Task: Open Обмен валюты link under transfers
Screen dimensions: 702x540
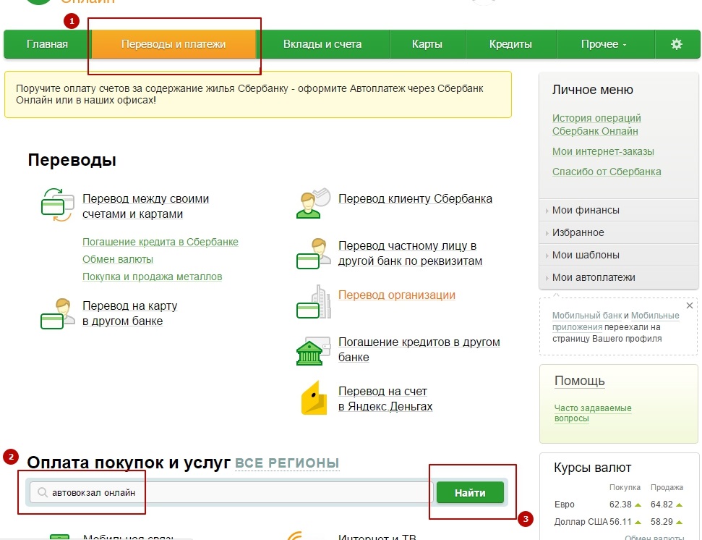Action: pyautogui.click(x=118, y=259)
